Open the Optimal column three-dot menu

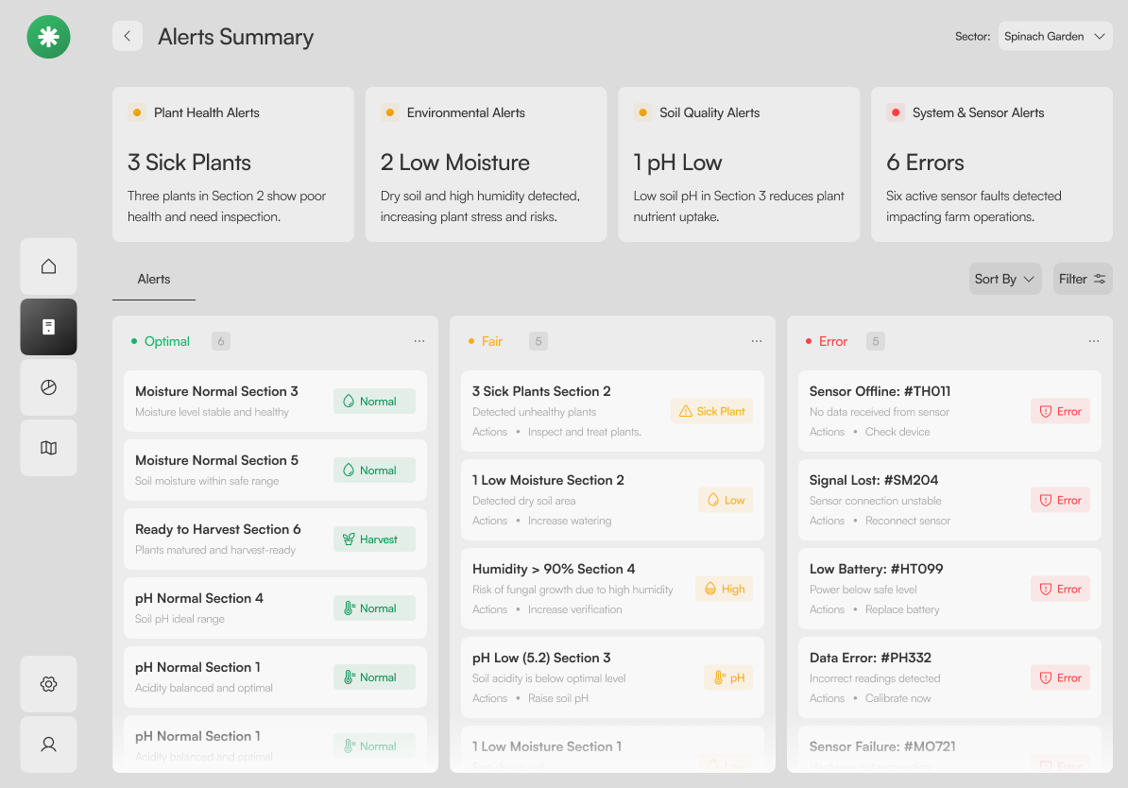pos(419,341)
